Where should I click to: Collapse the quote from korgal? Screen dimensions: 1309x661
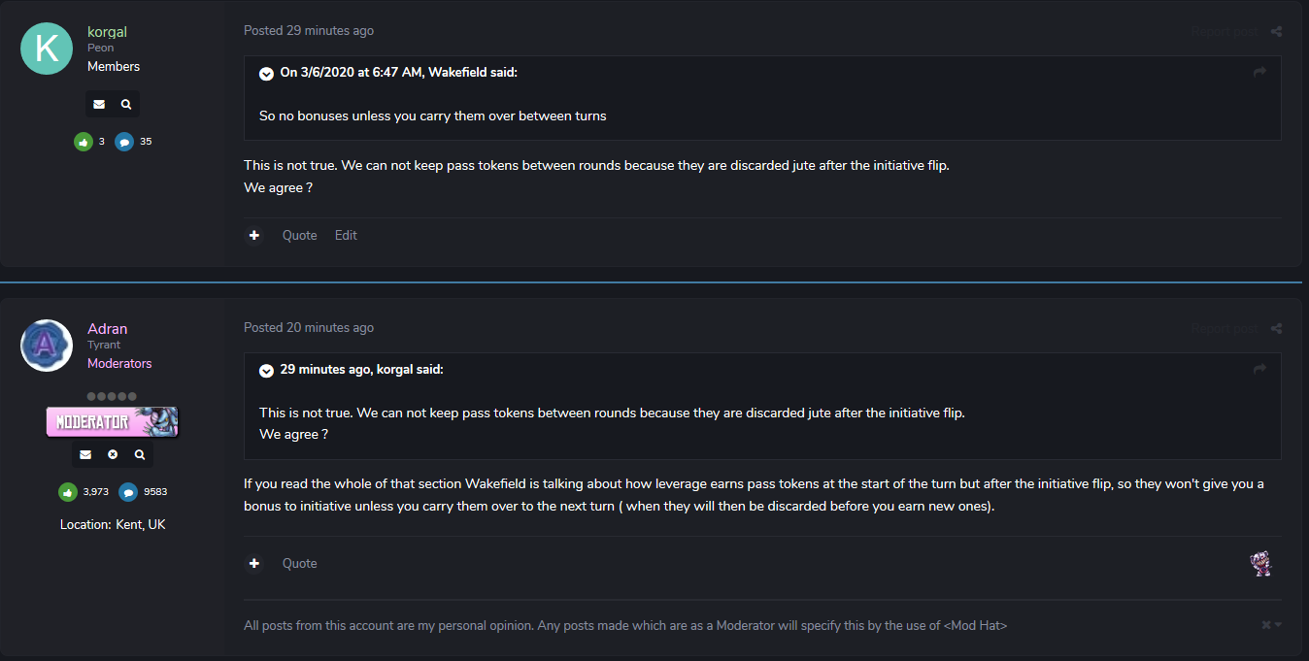266,370
